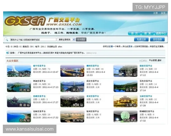Open the 桂林交易平台 forum link
Viewport: 171px width, 136px height.
click(146, 66)
